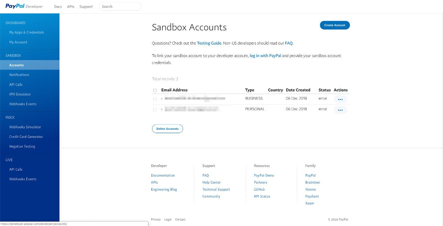Open footer APIs link

pos(154,182)
